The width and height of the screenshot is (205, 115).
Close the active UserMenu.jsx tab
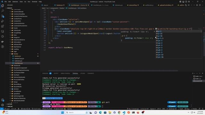(x=88, y=5)
